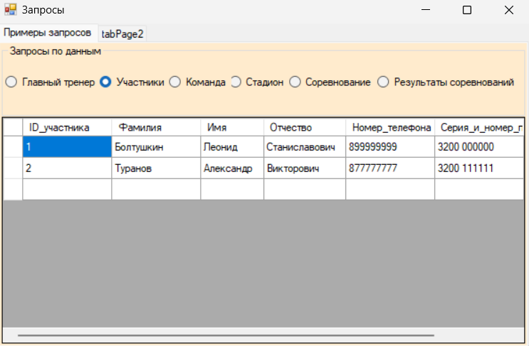Click the horizontal scrollbar of the grid

(226, 335)
